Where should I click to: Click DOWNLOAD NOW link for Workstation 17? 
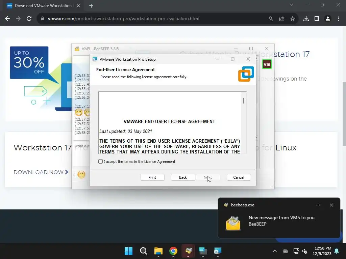(x=41, y=172)
